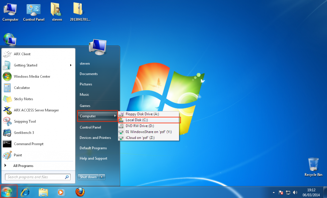
Task: Open Help and Support
Action: point(94,158)
